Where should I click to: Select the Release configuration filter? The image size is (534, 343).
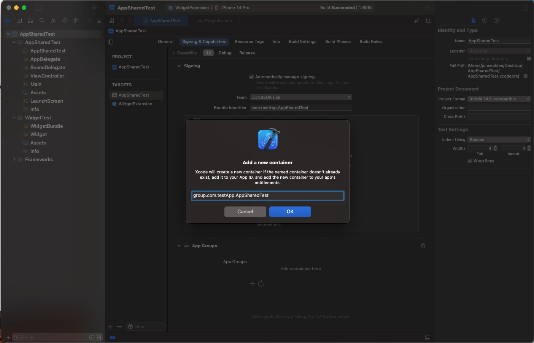point(247,53)
